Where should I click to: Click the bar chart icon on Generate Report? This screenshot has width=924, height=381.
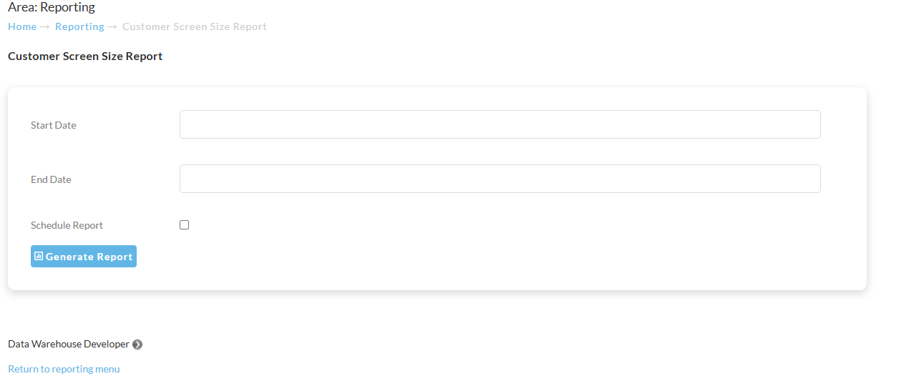point(39,256)
